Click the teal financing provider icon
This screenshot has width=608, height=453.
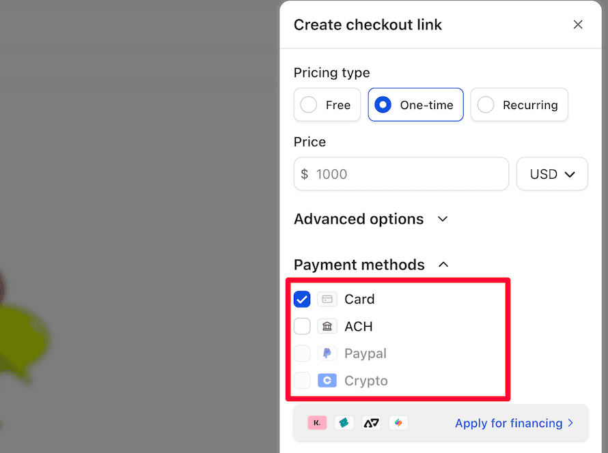tap(344, 423)
